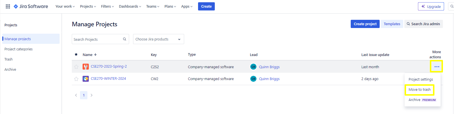Select Move to trash from the menu
Viewport: 454px width, 114px height.
[x=419, y=90]
